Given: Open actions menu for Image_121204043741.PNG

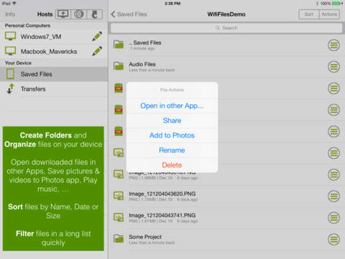Looking at the screenshot, I should click(x=333, y=218).
